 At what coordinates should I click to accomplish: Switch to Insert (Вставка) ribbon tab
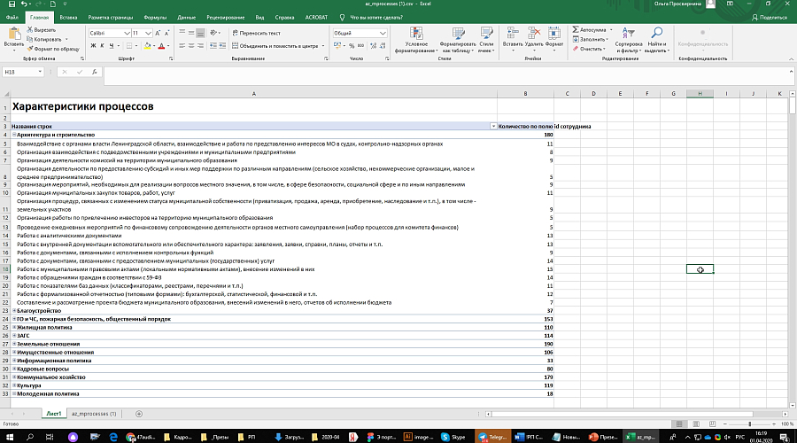pos(68,18)
